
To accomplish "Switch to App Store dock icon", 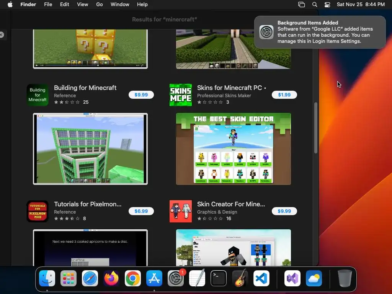I will point(154,278).
